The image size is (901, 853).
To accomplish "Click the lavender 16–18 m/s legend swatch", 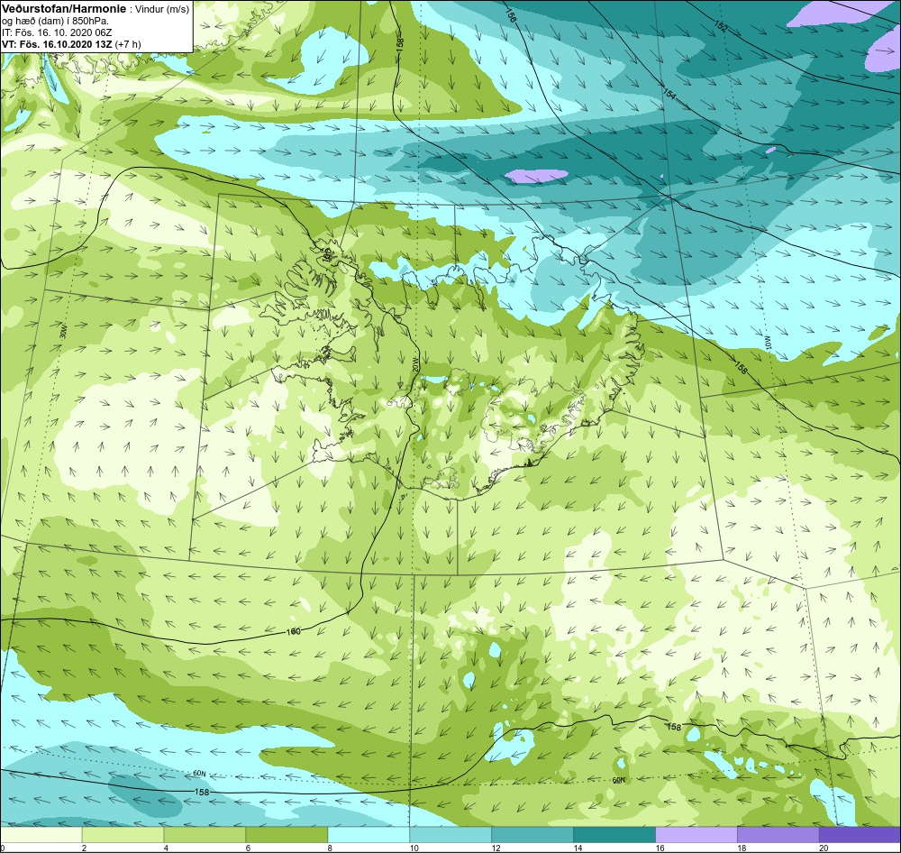I will pyautogui.click(x=696, y=835).
